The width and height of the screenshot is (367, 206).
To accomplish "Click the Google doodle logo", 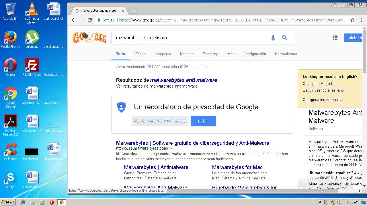I will click(89, 37).
